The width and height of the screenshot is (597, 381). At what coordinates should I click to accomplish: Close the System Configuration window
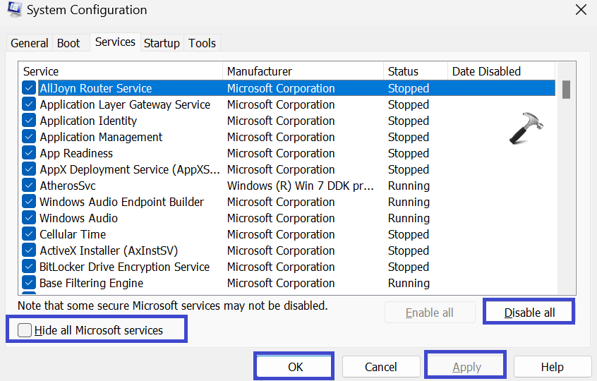(x=580, y=10)
